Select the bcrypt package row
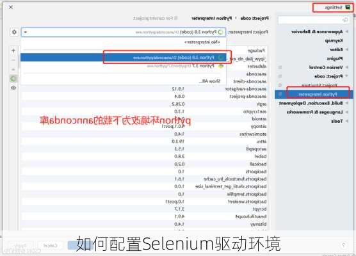The image size is (356, 256). 144,209
